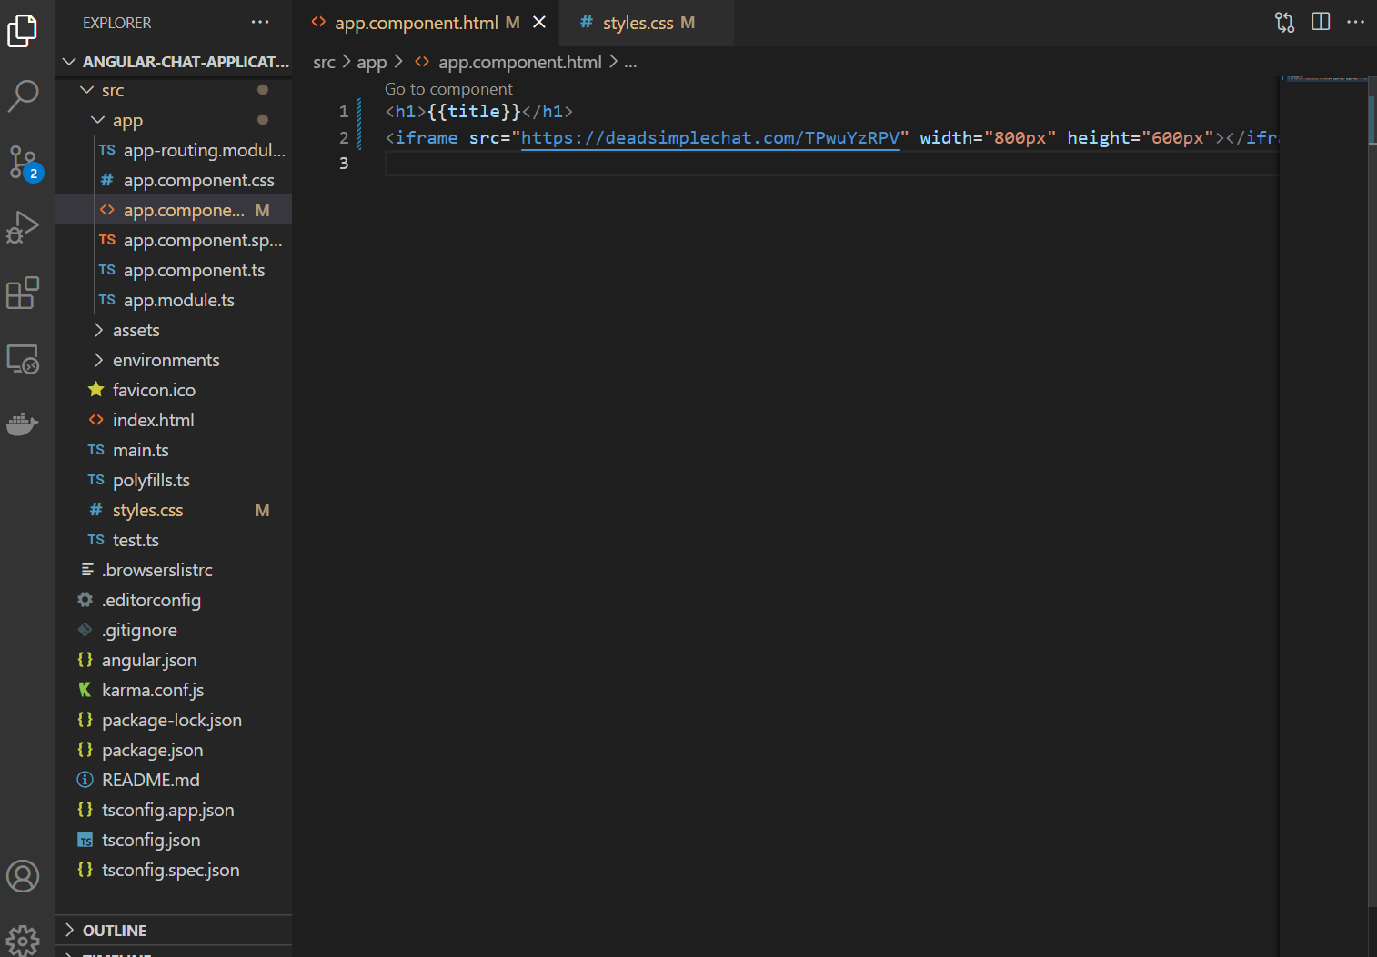The width and height of the screenshot is (1377, 957).
Task: Open the Accounts menu icon
Action: pos(23,876)
